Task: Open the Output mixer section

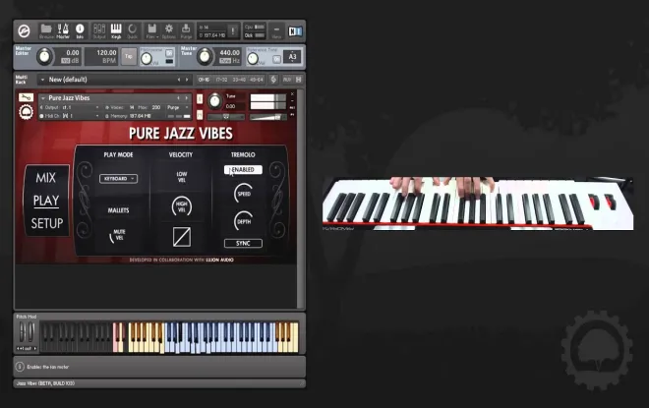Action: click(99, 30)
